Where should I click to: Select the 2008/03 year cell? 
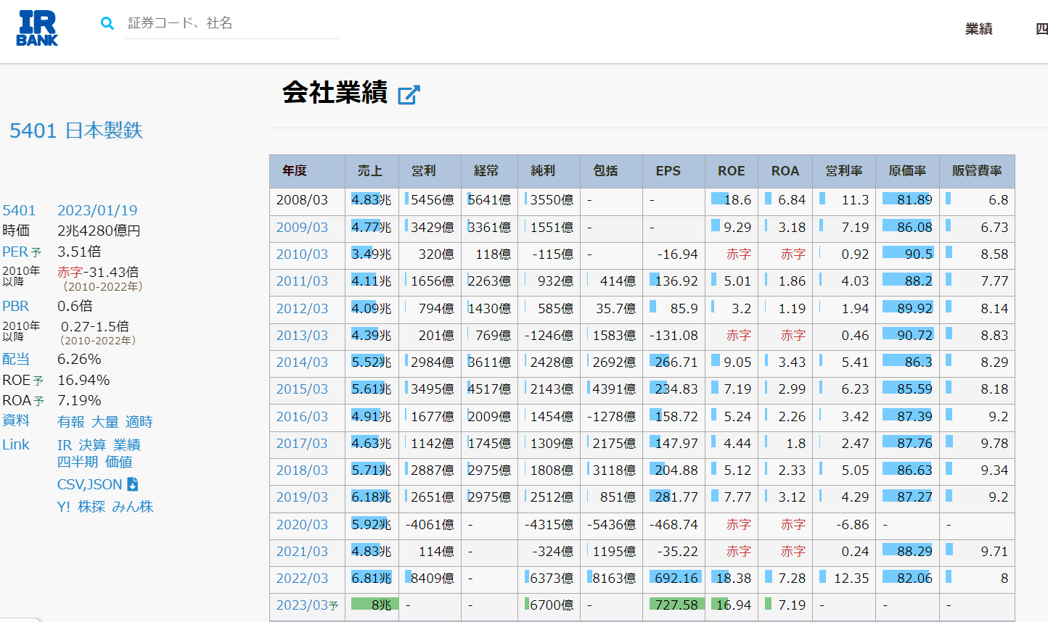[x=307, y=201]
